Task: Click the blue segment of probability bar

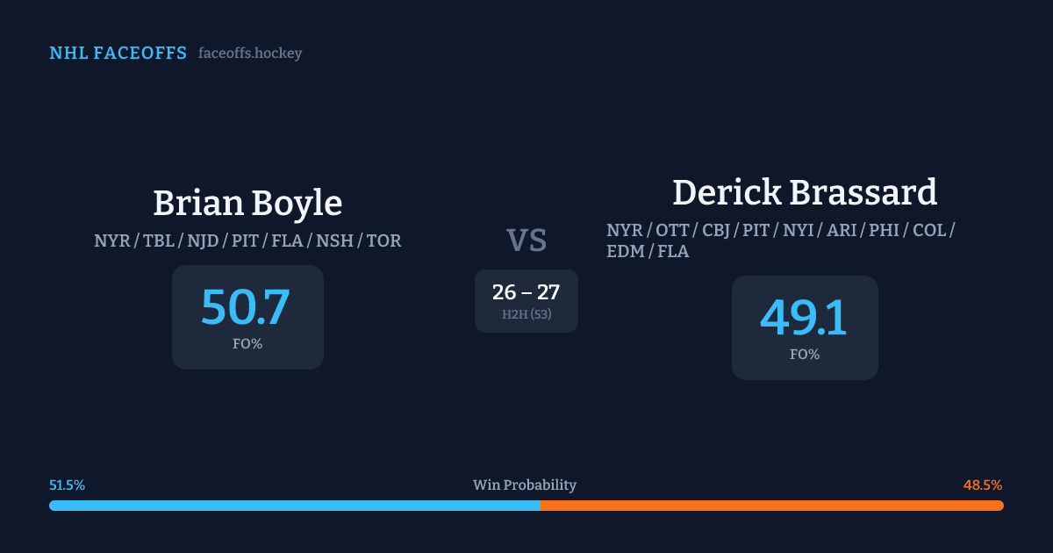Action: (x=294, y=506)
